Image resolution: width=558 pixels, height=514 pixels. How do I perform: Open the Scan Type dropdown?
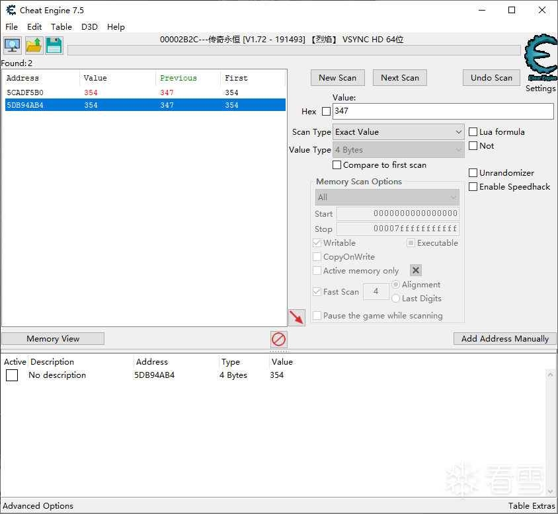[399, 132]
